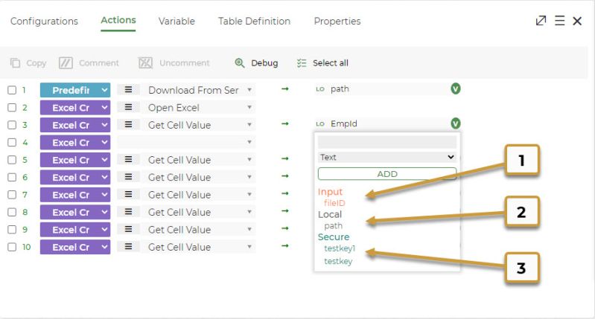The height and width of the screenshot is (319, 595).
Task: Select the testkey1 secure variable
Action: pyautogui.click(x=340, y=248)
